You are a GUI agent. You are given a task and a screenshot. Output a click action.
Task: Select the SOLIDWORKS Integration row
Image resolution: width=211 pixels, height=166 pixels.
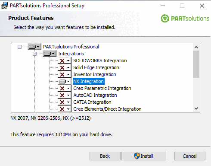click(100, 61)
